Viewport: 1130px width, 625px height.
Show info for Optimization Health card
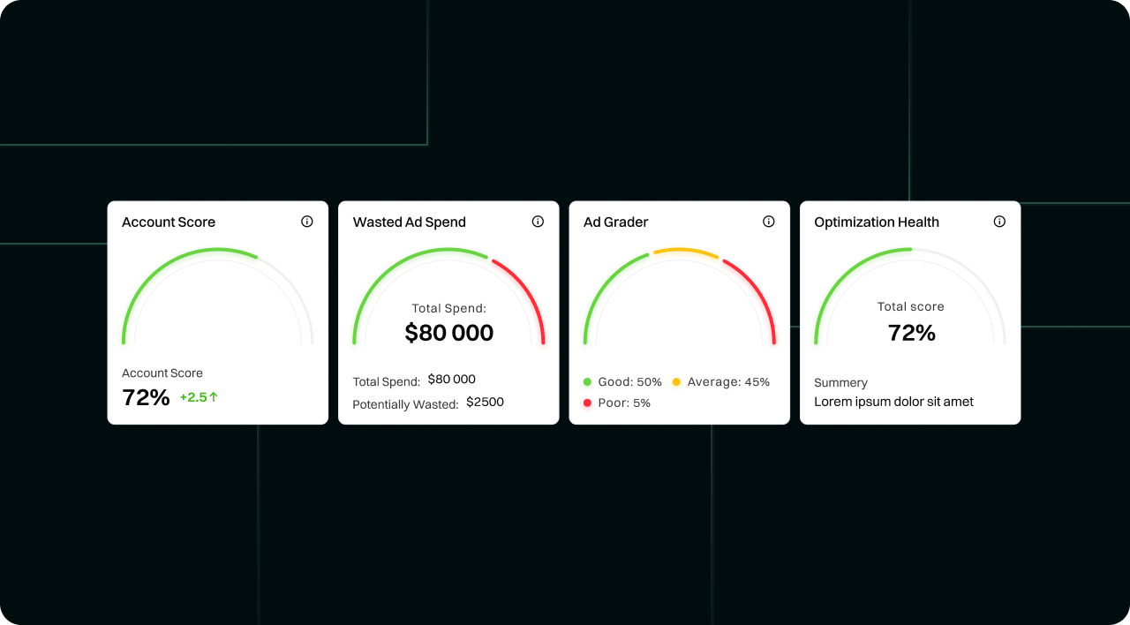[999, 222]
